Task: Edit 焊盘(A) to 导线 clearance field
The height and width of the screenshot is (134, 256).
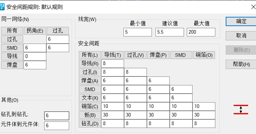Action: coord(113,81)
